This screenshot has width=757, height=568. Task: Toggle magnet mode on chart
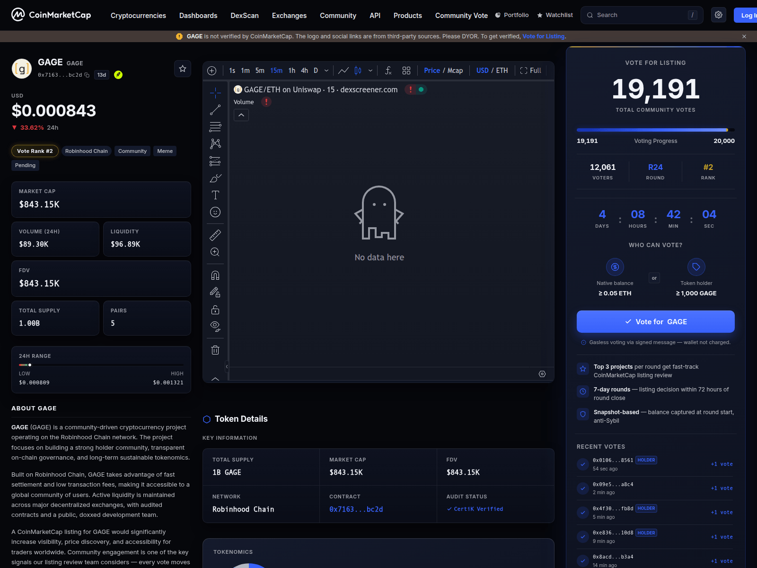coord(215,275)
